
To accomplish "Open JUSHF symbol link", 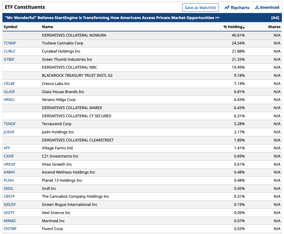I will click(9, 132).
